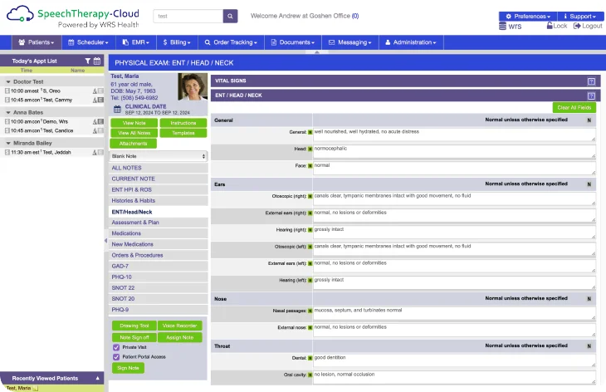Click the Logout icon
Image resolution: width=606 pixels, height=392 pixels.
click(x=577, y=26)
